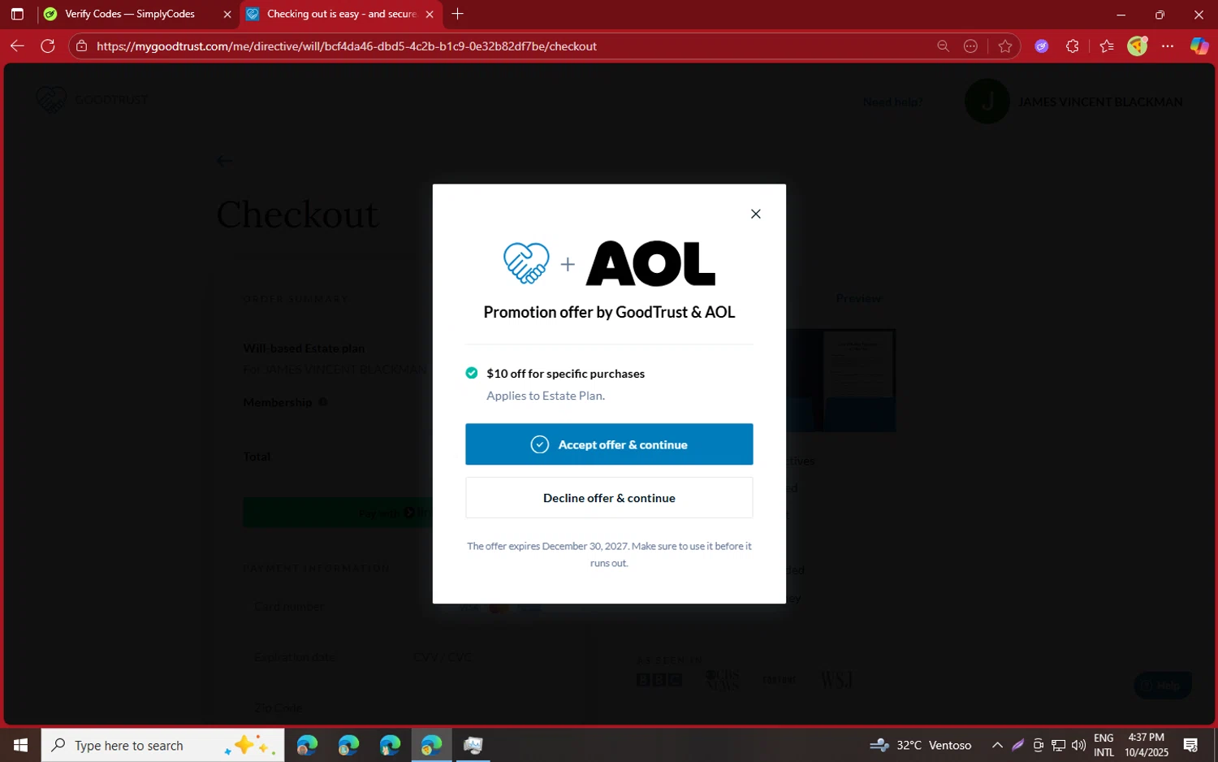This screenshot has height=762, width=1218.
Task: Select the "Checking out is easy" browser tab
Action: pos(341,14)
